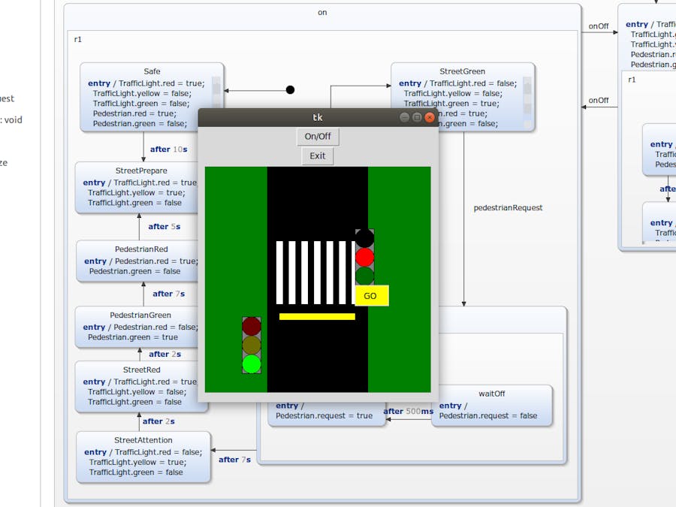Click the dark red street light lamp
This screenshot has width=676, height=507.
click(x=252, y=327)
